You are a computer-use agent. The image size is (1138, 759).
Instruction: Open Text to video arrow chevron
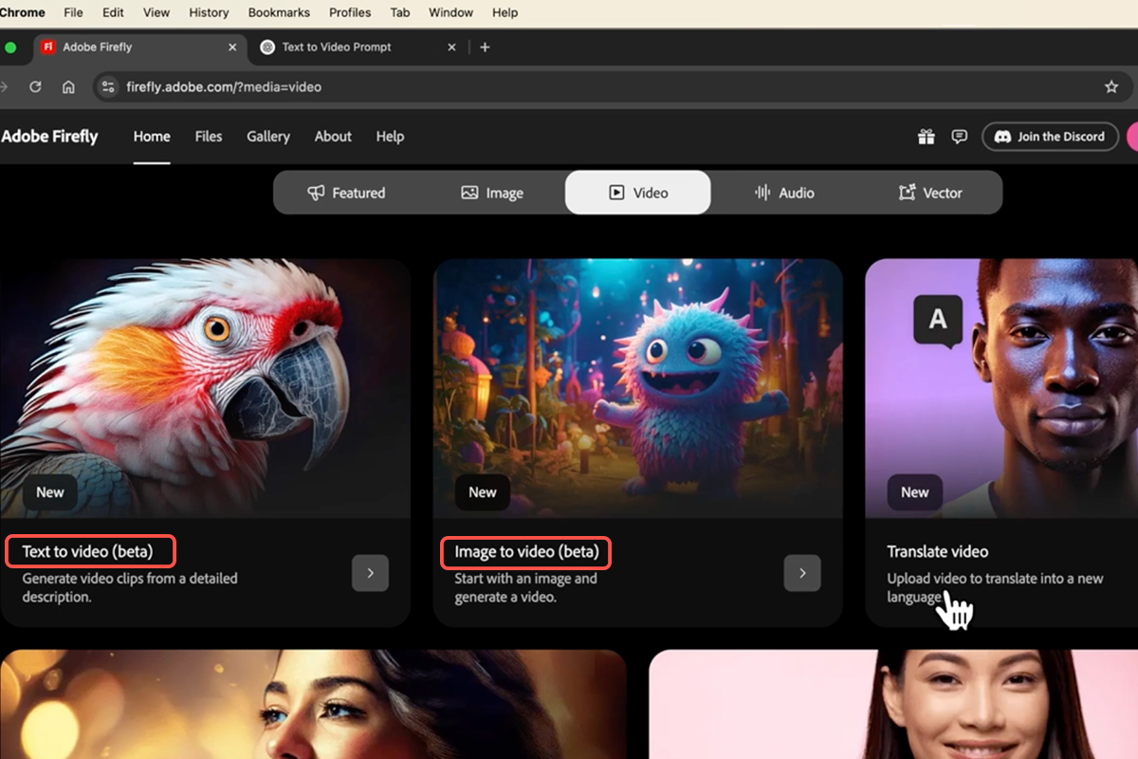(x=370, y=573)
